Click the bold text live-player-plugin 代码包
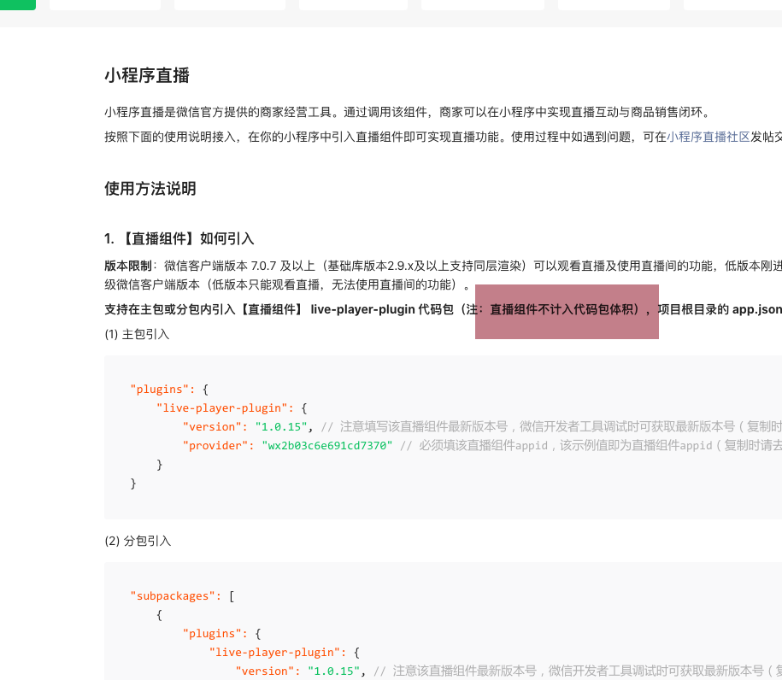Image resolution: width=782 pixels, height=680 pixels. (x=381, y=309)
